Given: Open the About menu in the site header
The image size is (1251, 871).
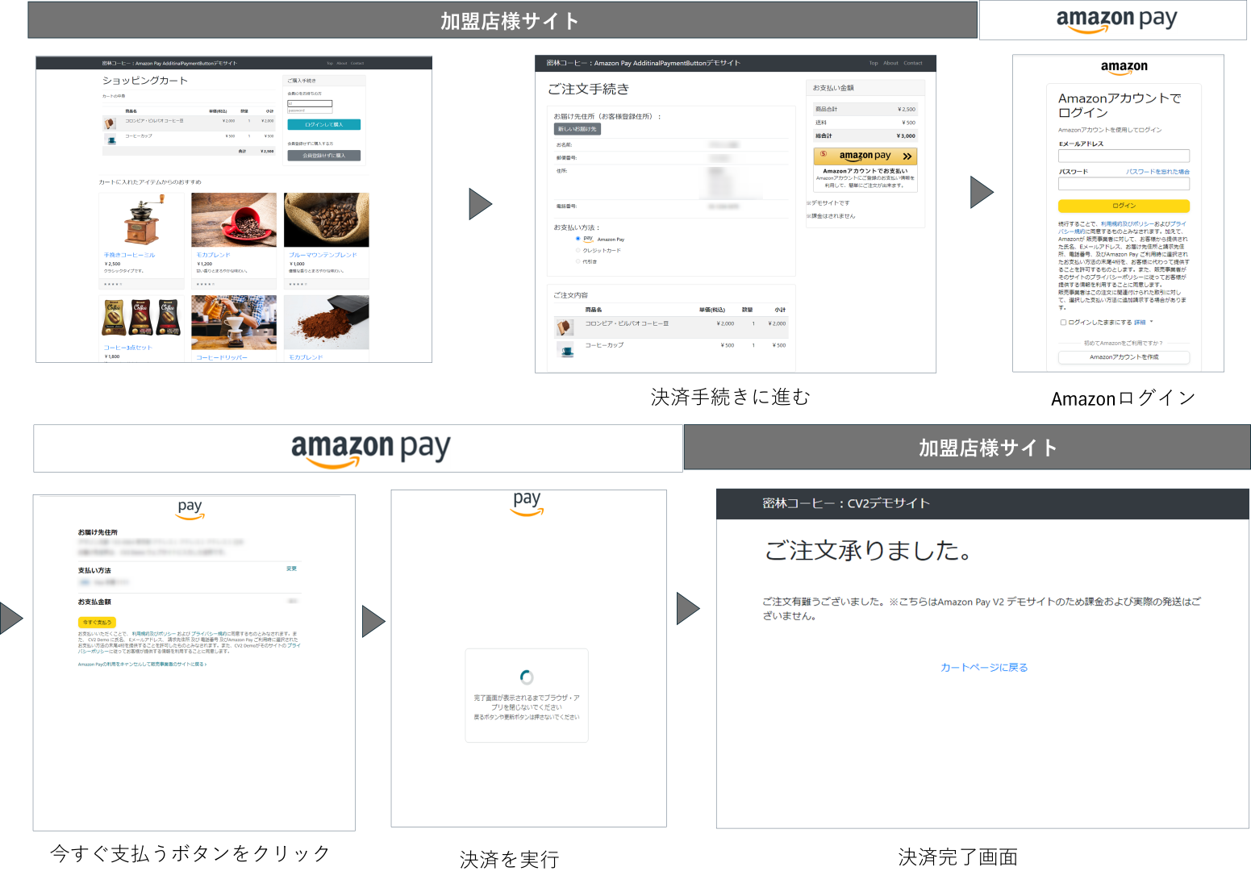Looking at the screenshot, I should tap(890, 62).
